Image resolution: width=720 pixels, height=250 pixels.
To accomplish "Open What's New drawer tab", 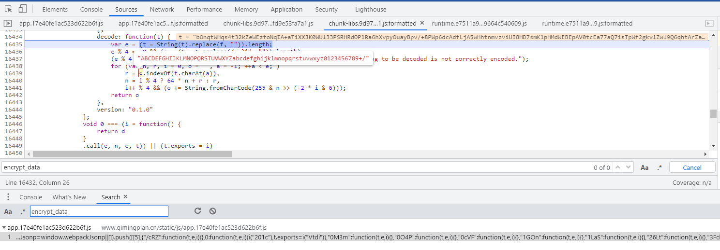I will click(x=69, y=197).
